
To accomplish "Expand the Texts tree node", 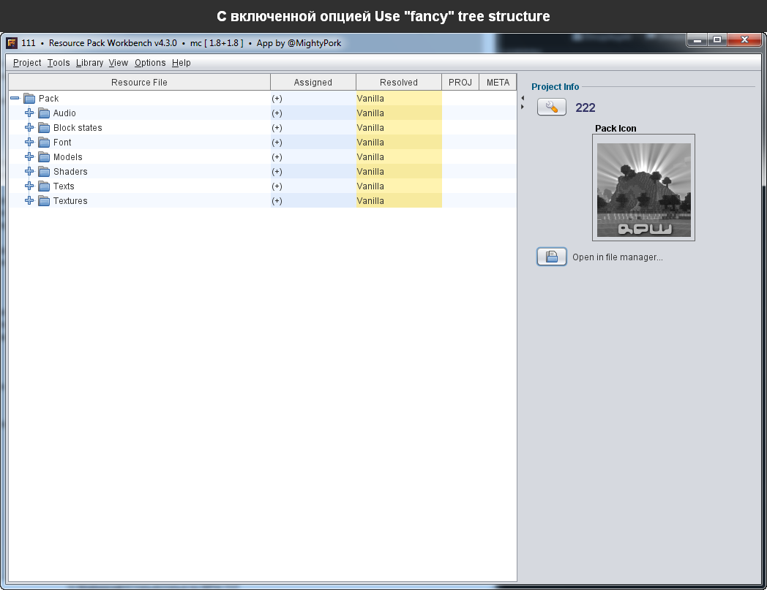I will point(29,186).
